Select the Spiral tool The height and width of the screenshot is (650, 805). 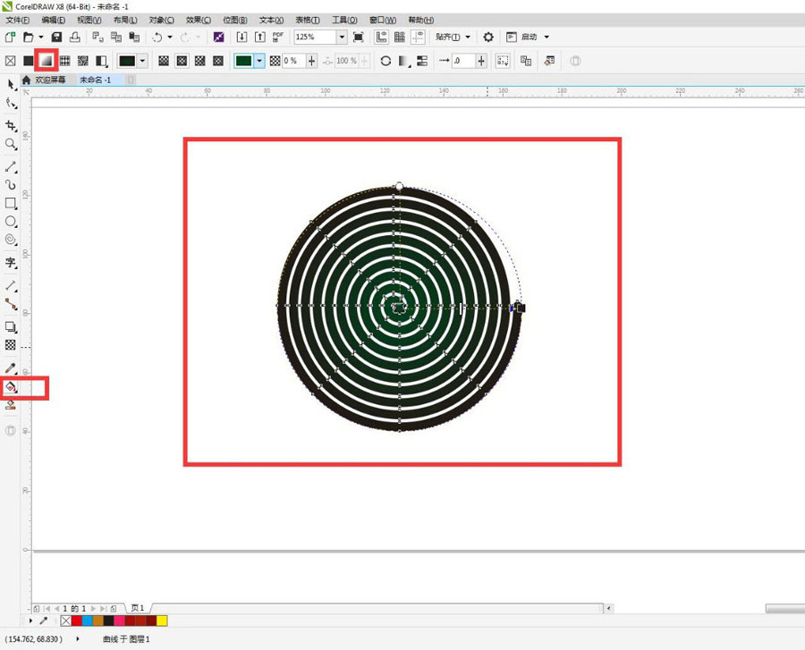11,240
